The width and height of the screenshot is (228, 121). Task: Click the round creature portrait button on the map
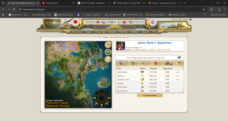point(108,52)
